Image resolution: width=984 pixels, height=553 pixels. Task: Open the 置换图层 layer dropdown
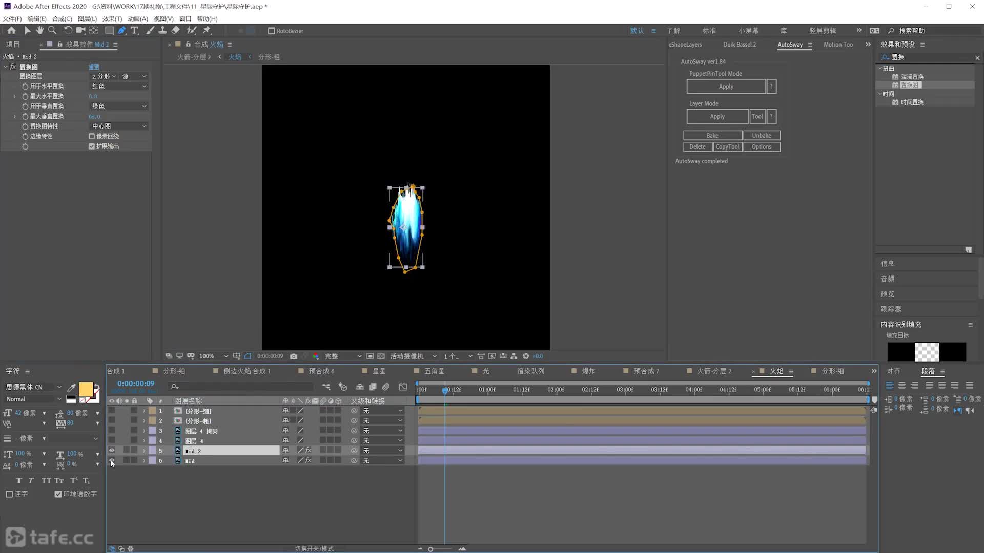pos(104,76)
